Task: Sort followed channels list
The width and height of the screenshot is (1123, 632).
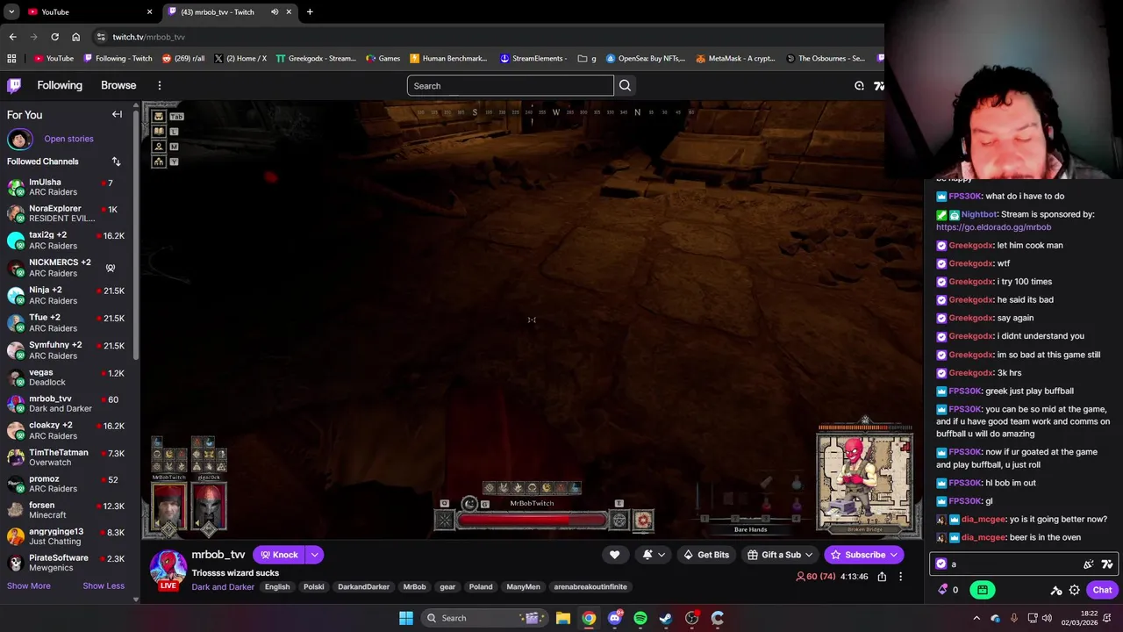Action: [x=116, y=162]
